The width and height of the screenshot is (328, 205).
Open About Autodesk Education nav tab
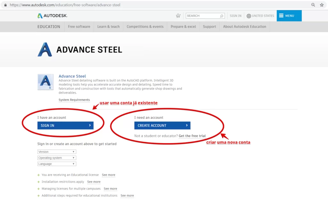[244, 27]
